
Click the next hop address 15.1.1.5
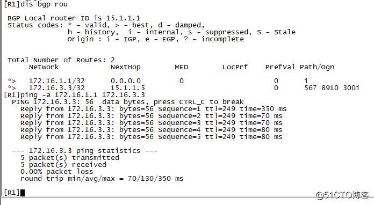tap(127, 88)
